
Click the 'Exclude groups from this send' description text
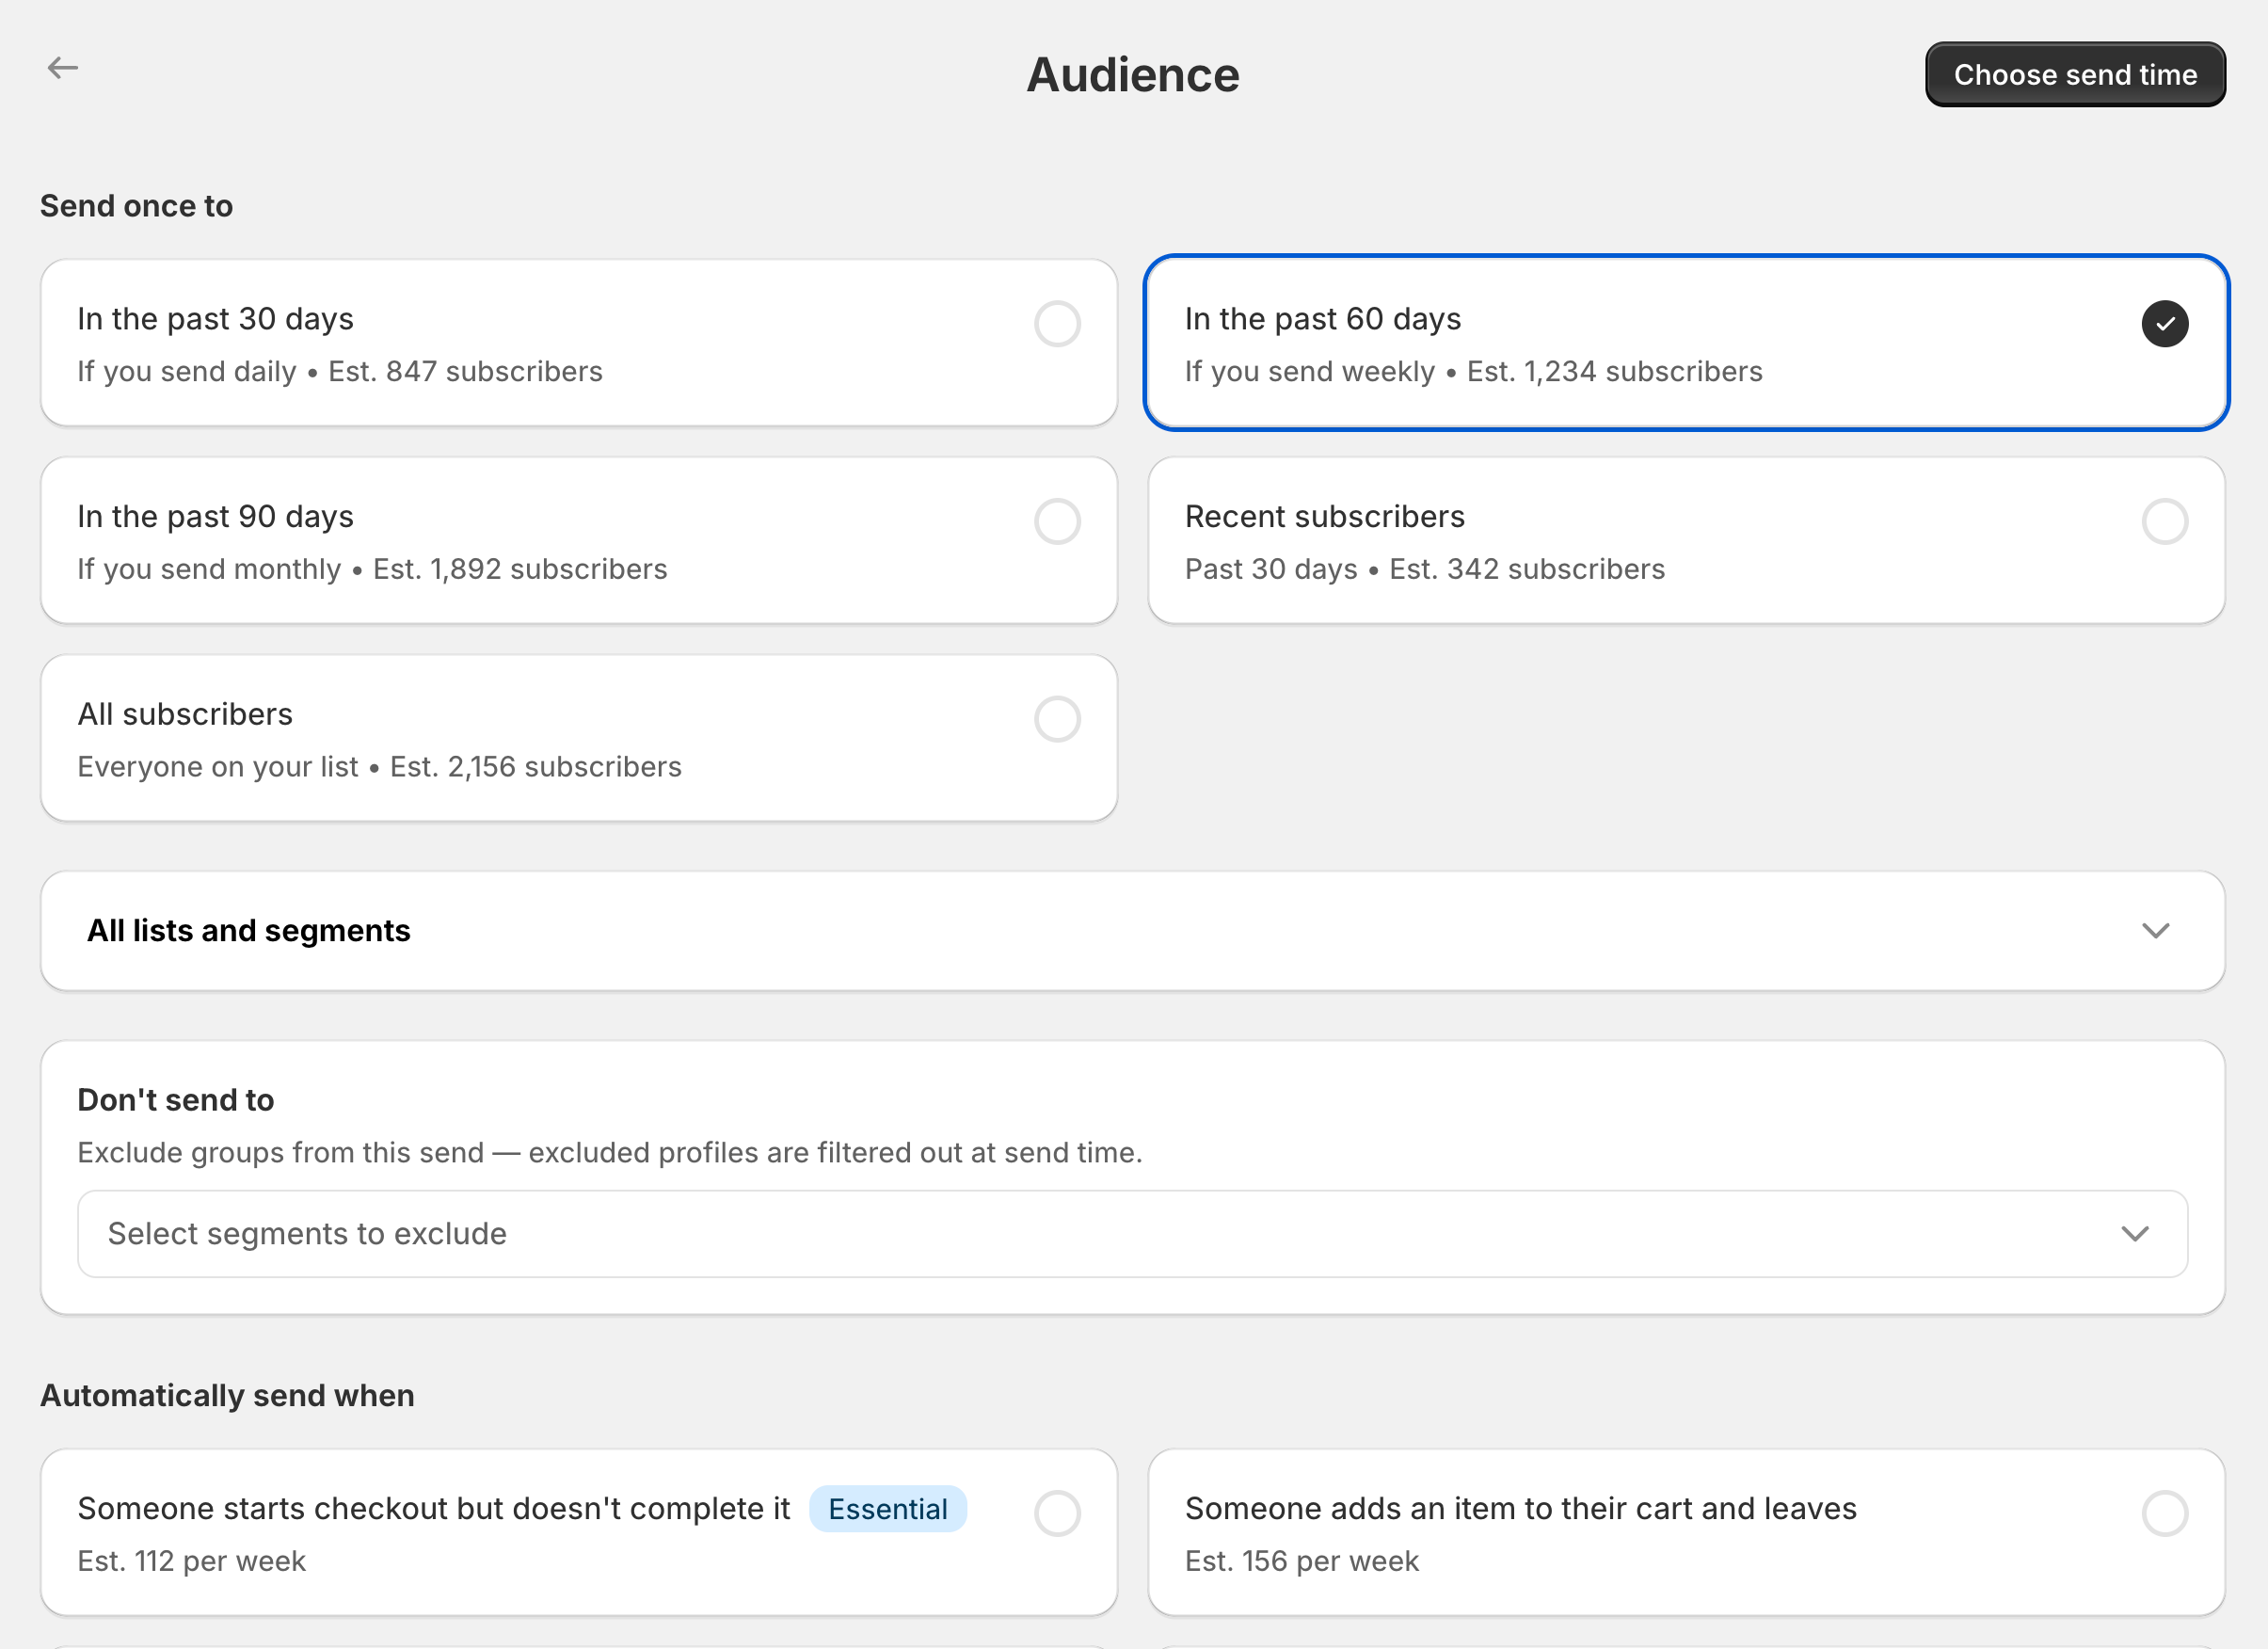point(610,1153)
